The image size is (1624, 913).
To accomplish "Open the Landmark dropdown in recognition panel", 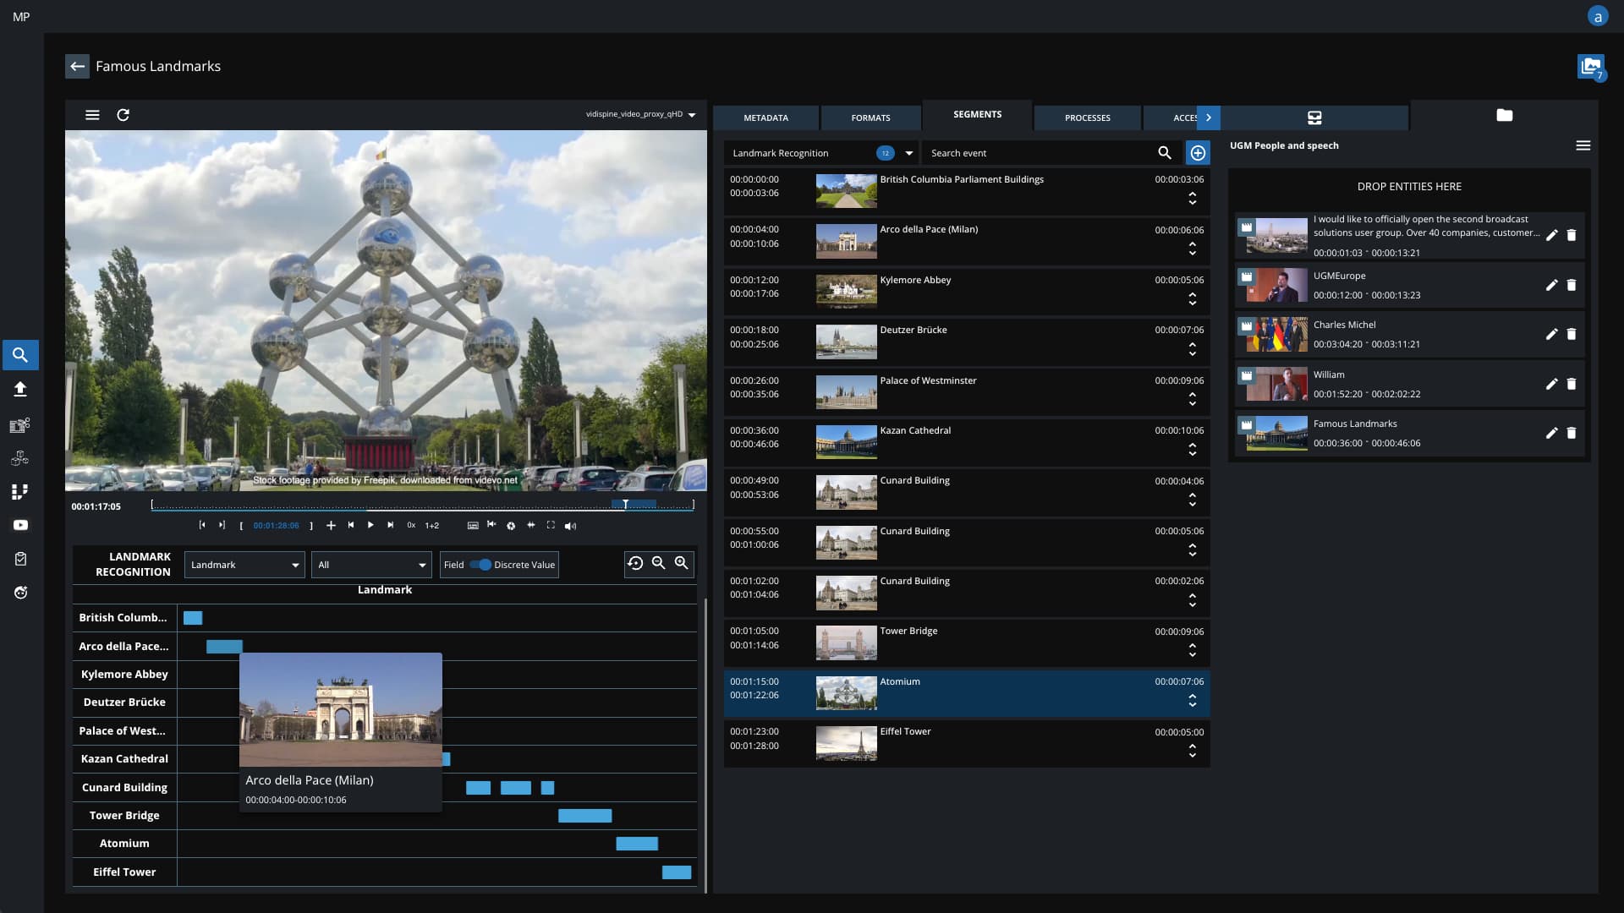I will coord(244,565).
